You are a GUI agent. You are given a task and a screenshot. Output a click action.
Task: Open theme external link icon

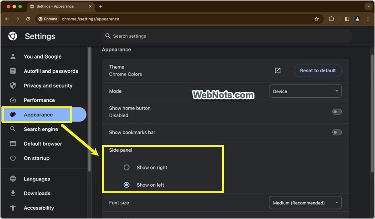pyautogui.click(x=278, y=70)
